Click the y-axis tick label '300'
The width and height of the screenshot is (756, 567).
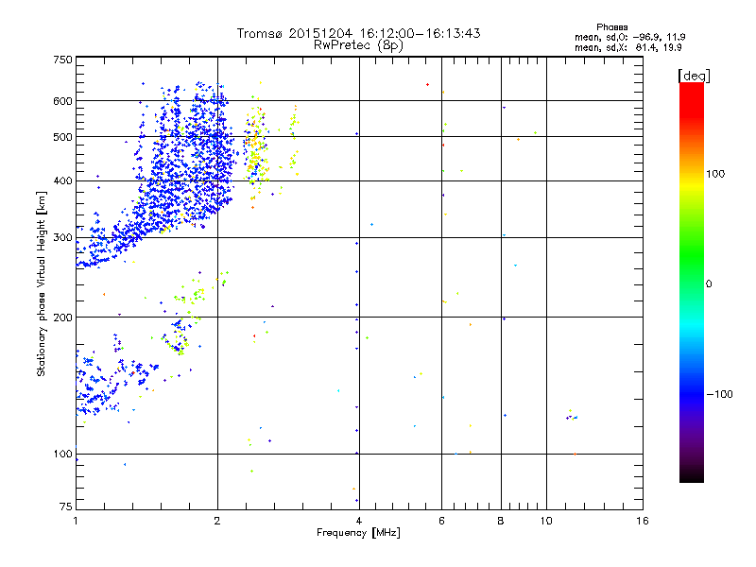pyautogui.click(x=62, y=238)
